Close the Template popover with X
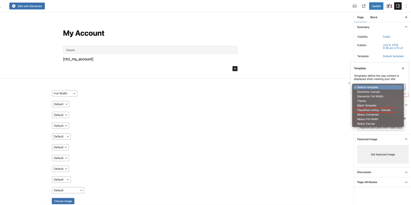The image size is (411, 205). [x=403, y=68]
